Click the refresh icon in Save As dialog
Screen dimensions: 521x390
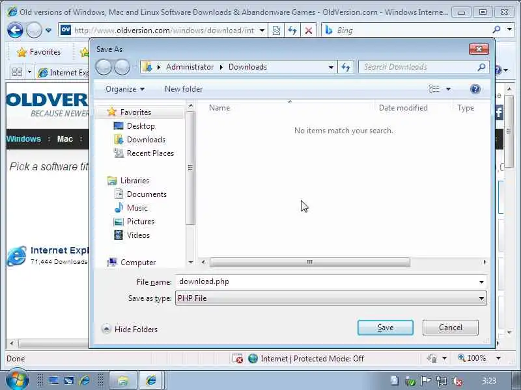tap(346, 68)
